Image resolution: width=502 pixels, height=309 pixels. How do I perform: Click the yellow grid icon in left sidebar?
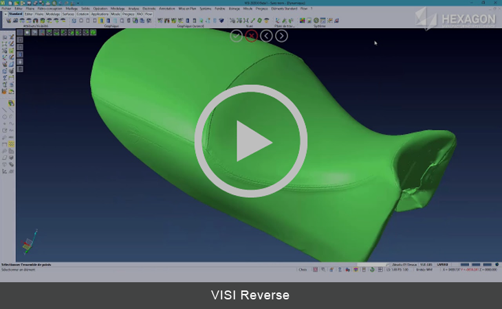pos(11,144)
